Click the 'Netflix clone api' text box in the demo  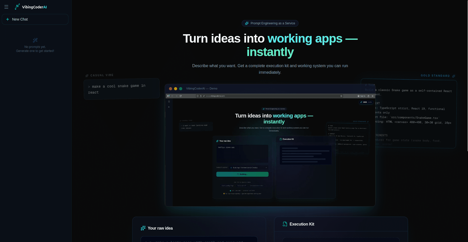(242, 154)
